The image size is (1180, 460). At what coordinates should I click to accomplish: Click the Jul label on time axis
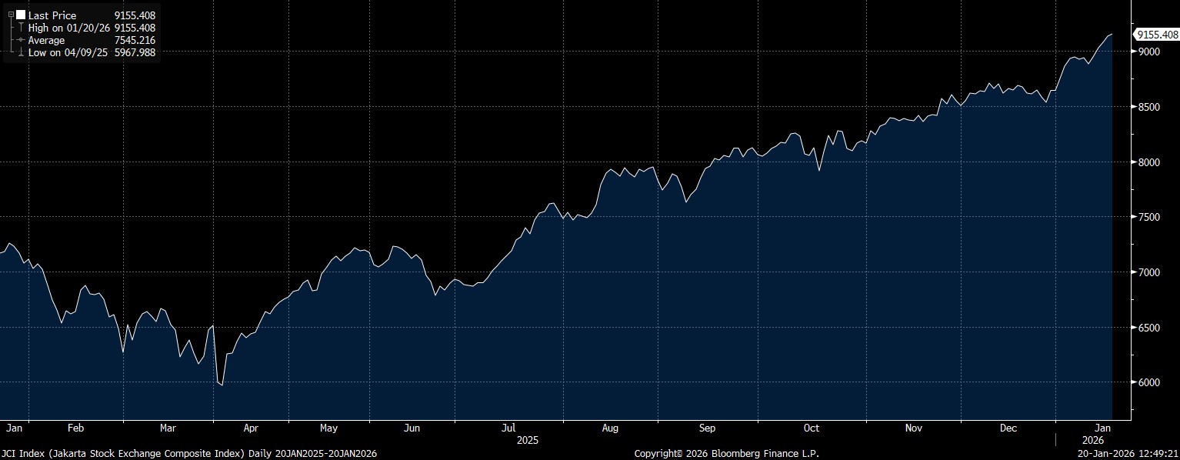coord(508,428)
